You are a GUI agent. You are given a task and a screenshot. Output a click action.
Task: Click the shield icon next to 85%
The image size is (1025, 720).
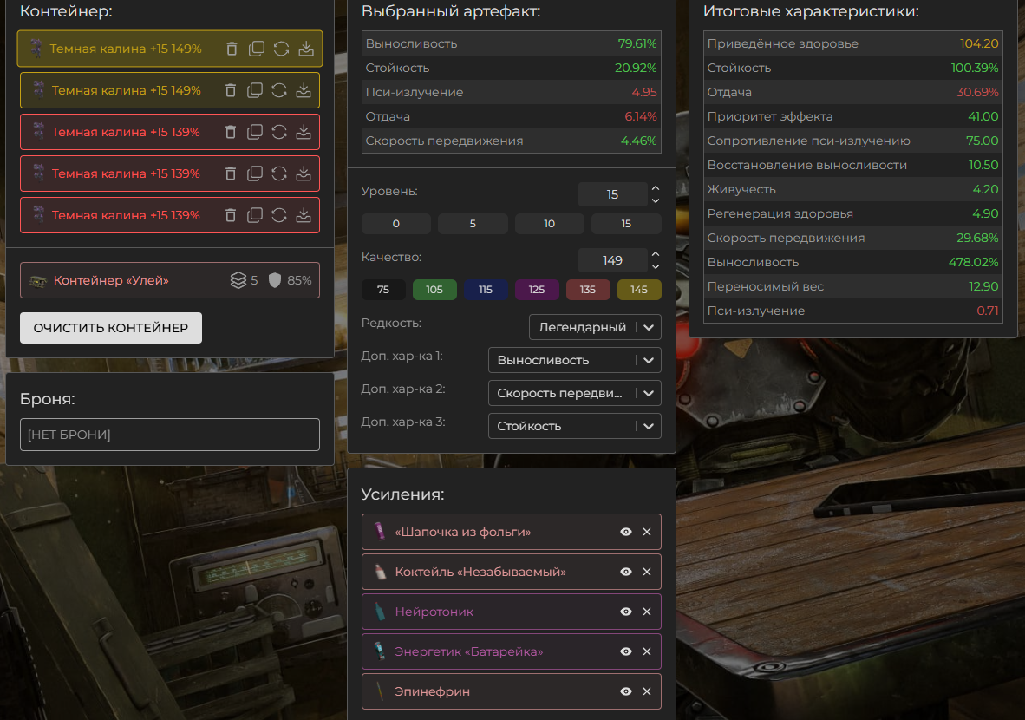click(x=275, y=280)
